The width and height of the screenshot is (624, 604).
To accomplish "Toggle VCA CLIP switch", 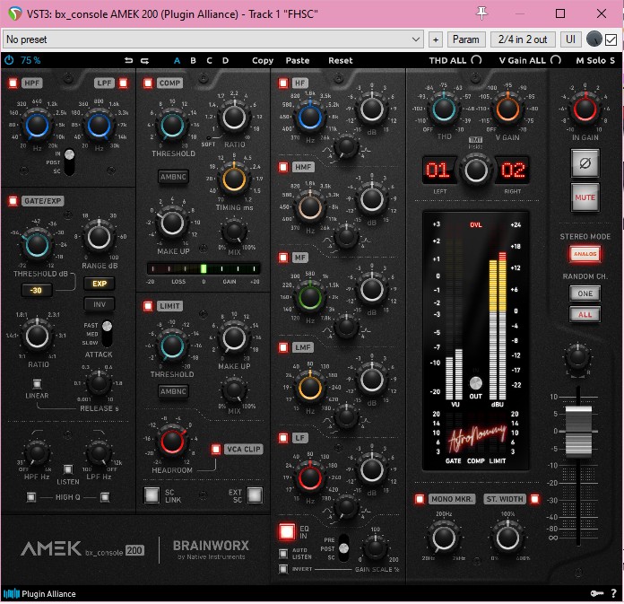I will (216, 450).
